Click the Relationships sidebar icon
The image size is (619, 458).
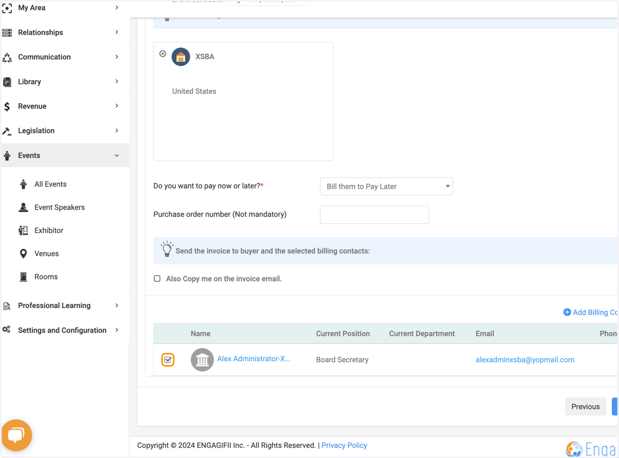pos(7,32)
